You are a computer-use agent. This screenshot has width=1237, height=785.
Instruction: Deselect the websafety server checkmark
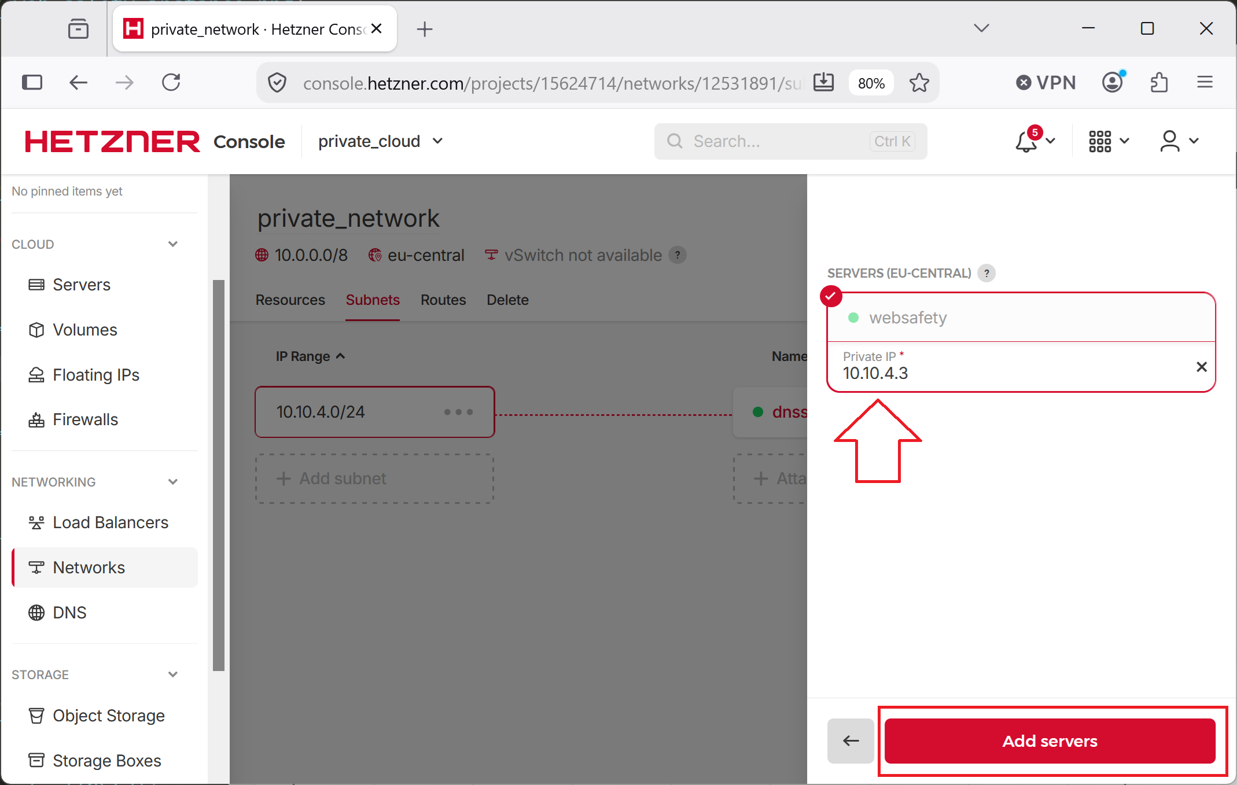(x=831, y=296)
